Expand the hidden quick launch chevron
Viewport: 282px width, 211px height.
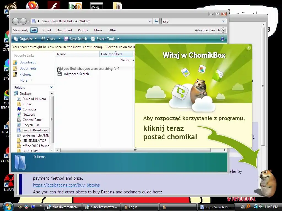point(41,206)
